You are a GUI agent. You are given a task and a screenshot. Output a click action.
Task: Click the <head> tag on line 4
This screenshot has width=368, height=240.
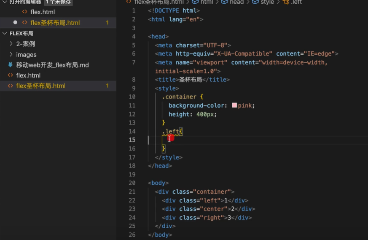coord(158,37)
